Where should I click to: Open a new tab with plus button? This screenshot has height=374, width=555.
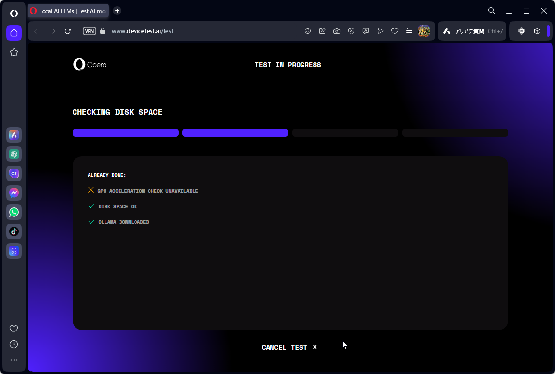tap(117, 11)
